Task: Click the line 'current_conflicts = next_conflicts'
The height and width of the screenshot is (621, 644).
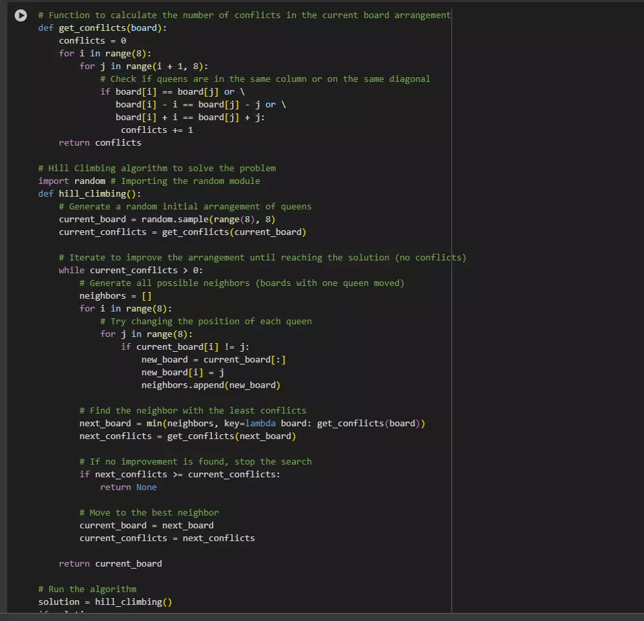Action: click(167, 538)
